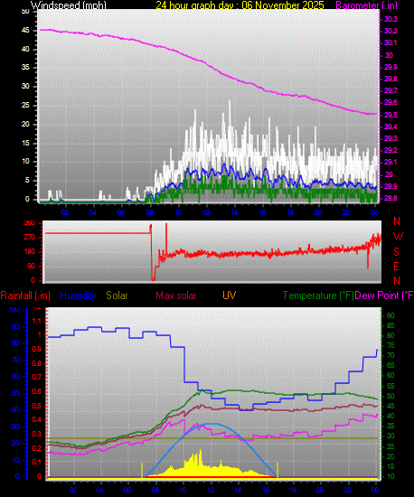414x497 pixels.
Task: Select the 'Humidity' legend label
Action: (x=78, y=295)
